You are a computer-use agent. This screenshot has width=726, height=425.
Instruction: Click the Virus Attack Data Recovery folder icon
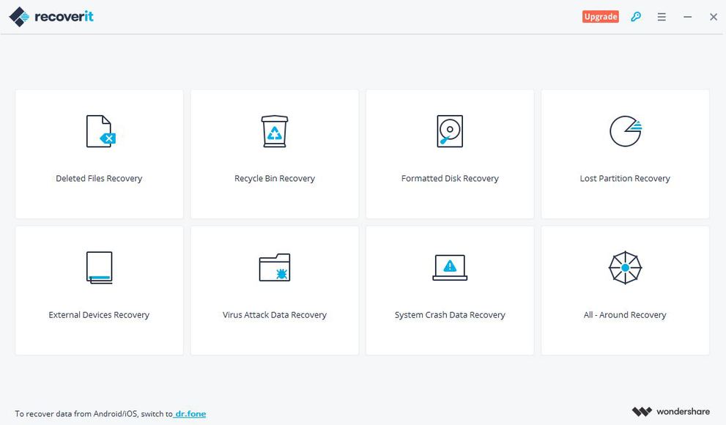tap(275, 267)
